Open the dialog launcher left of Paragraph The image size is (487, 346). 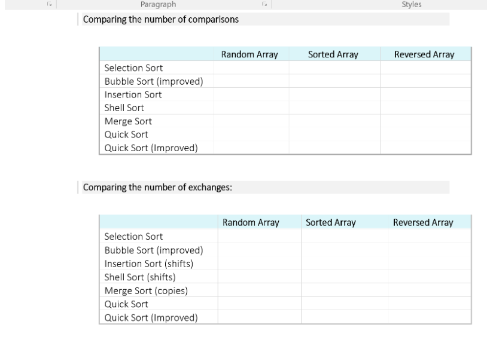[x=49, y=4]
